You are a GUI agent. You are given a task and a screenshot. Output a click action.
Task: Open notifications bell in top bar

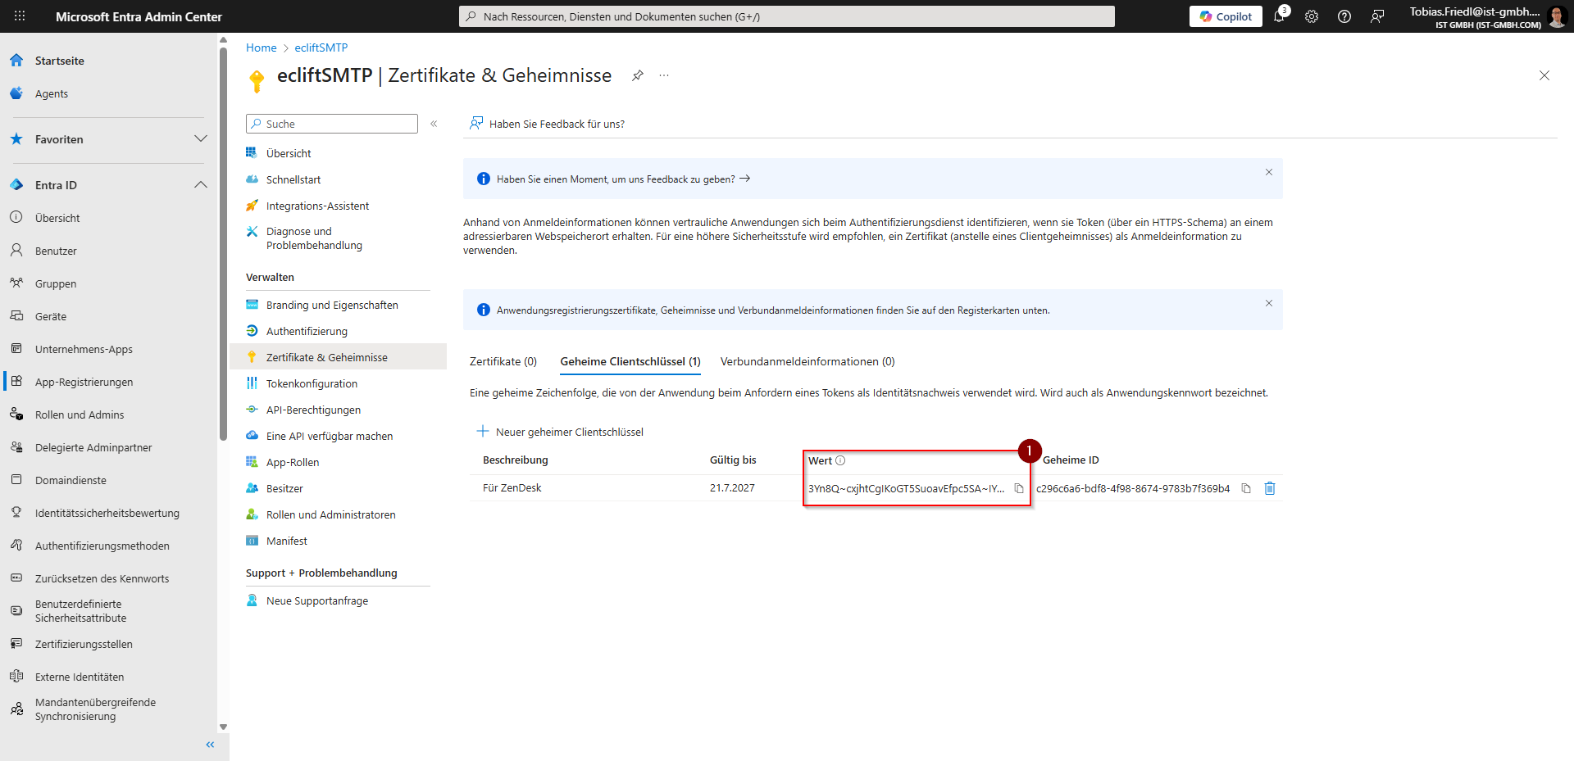(x=1279, y=16)
